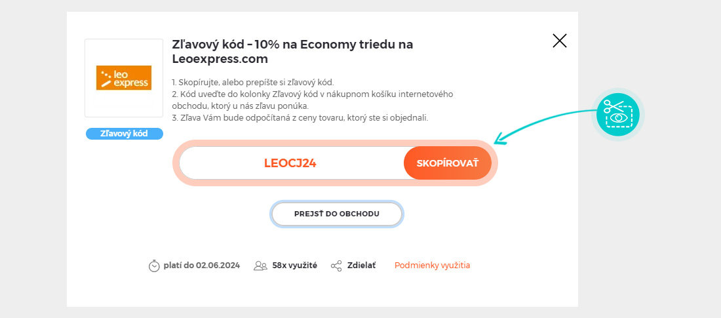Copy the code with the SKOPÍROVAŤ button

(x=448, y=163)
